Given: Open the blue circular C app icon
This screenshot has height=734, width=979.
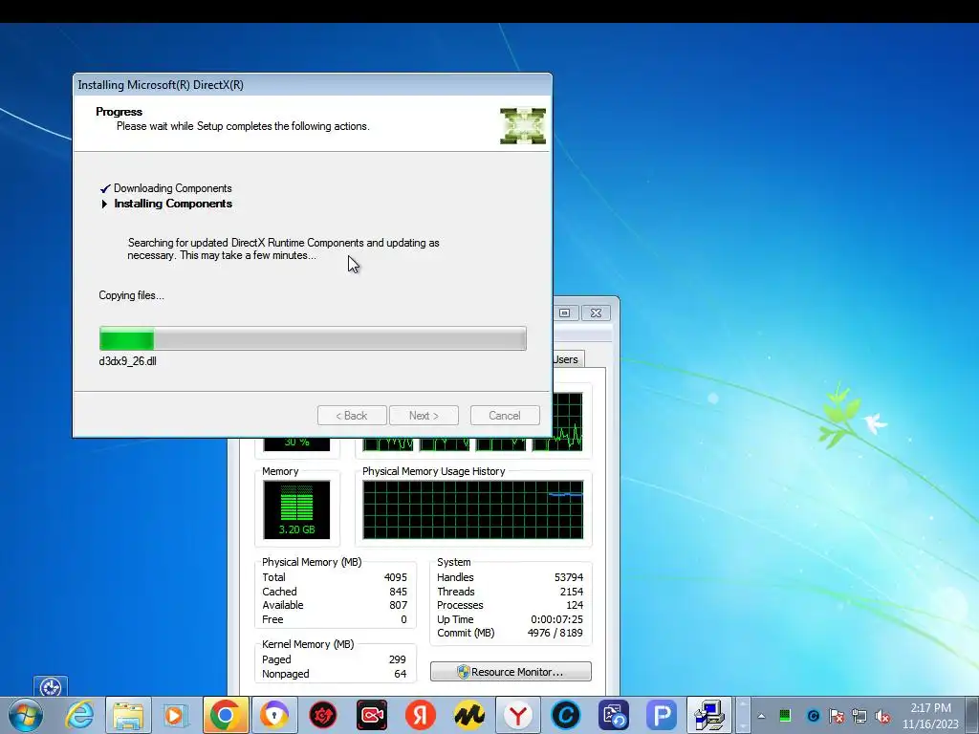Looking at the screenshot, I should click(x=566, y=715).
